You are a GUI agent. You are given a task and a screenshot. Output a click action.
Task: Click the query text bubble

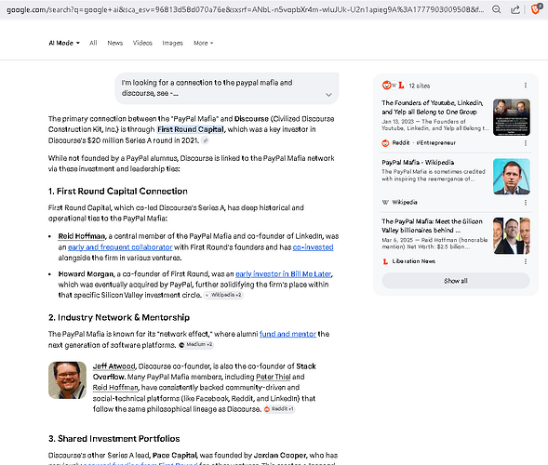tap(226, 88)
